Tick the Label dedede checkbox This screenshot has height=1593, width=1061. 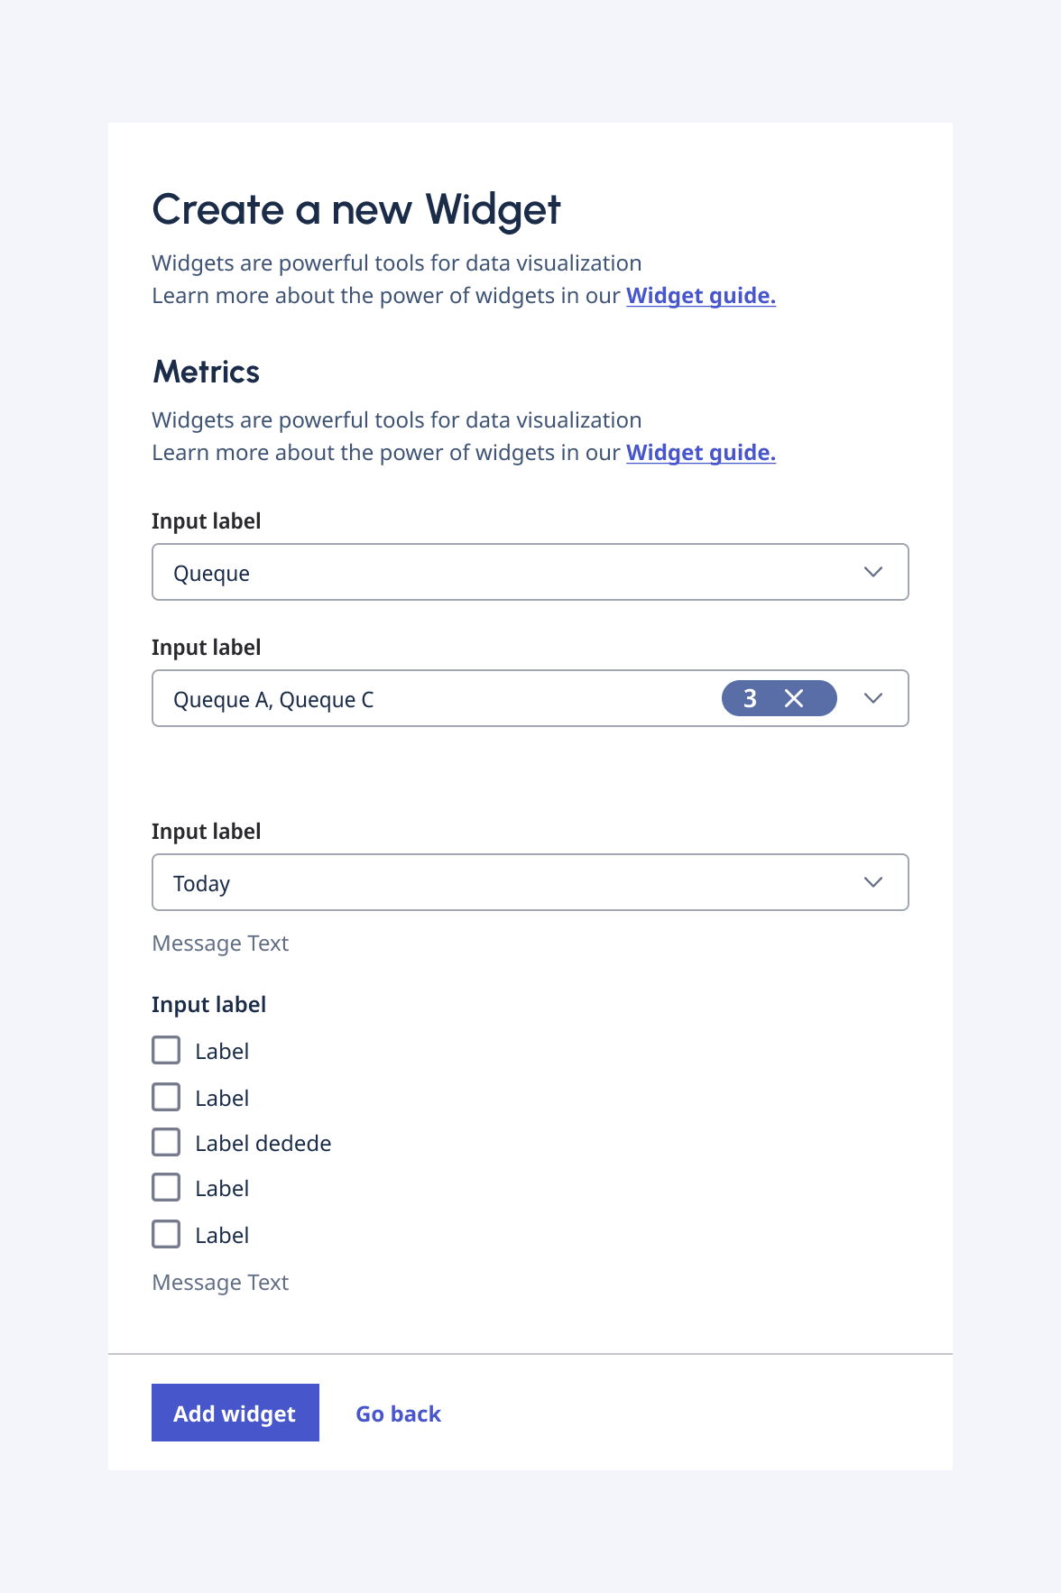[x=166, y=1142]
